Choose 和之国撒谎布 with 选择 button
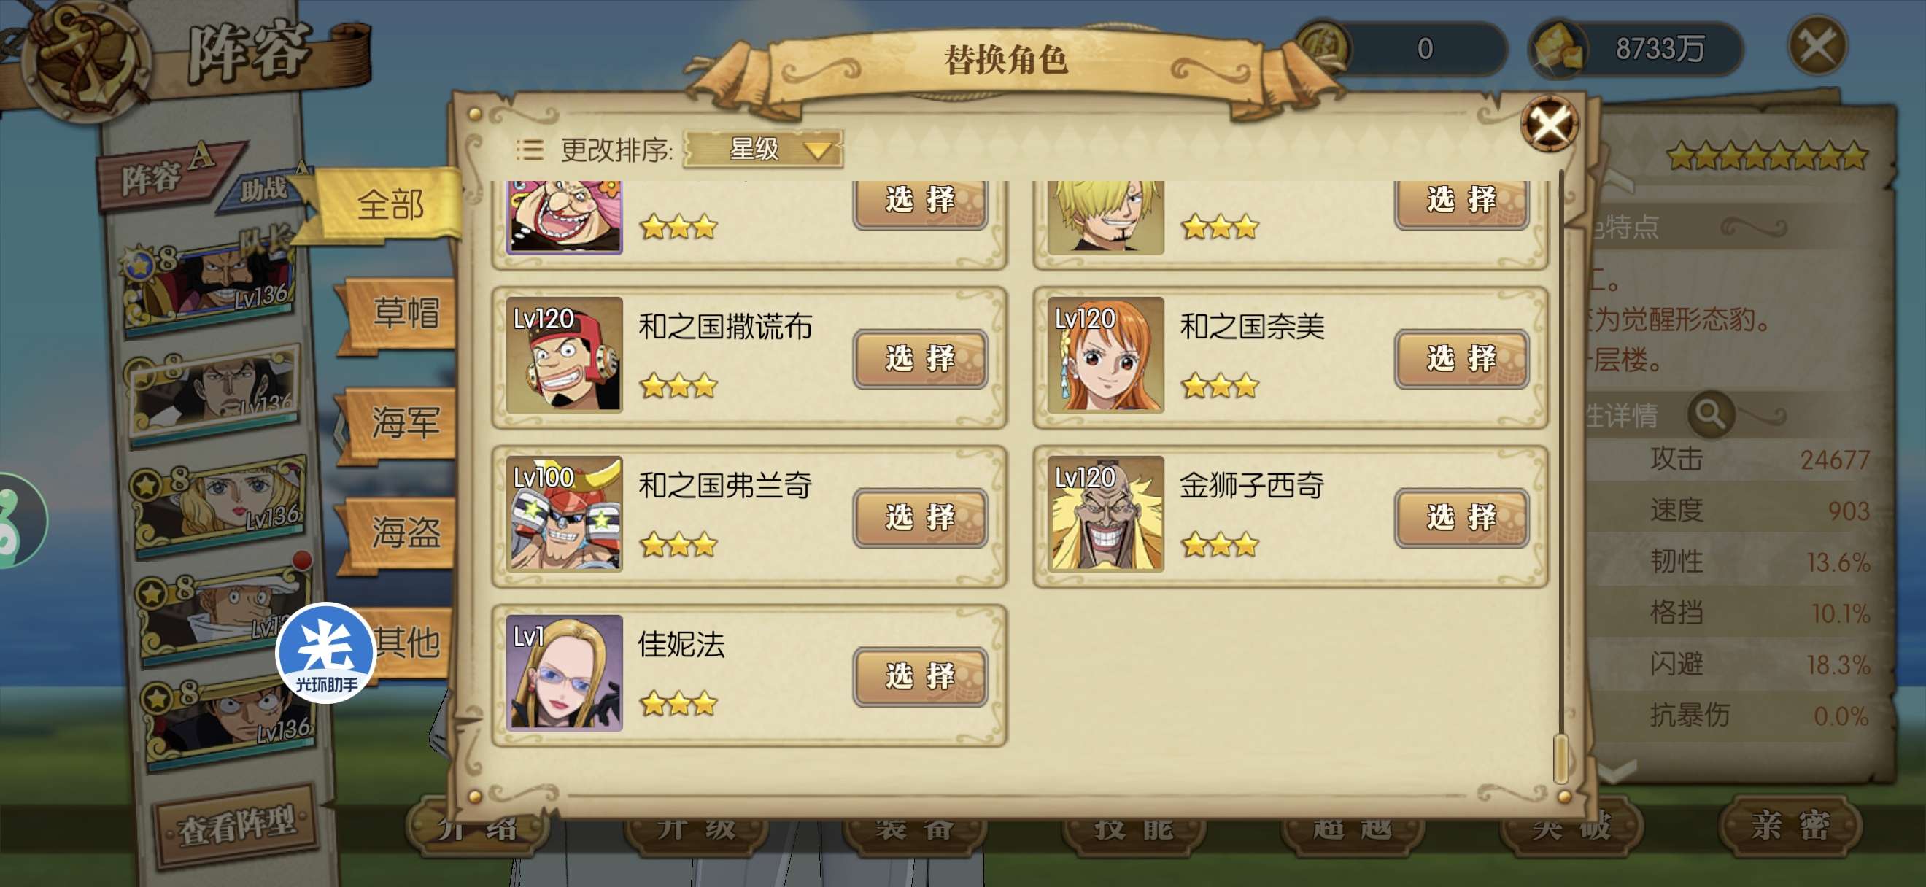Screen dimensions: 1926x887 tap(920, 359)
